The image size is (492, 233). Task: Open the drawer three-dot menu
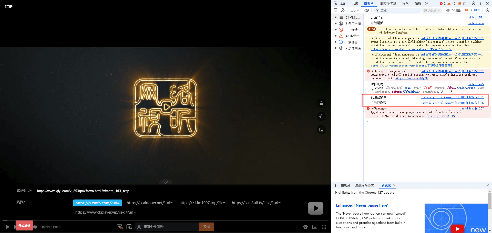335,185
